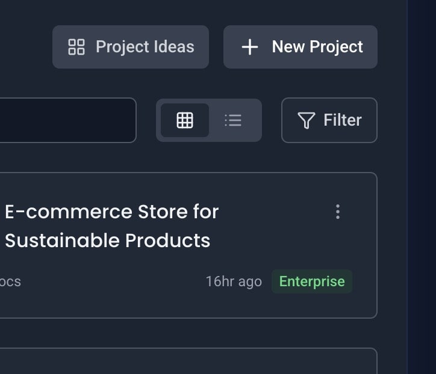The height and width of the screenshot is (374, 436).
Task: Click the green Enterprise badge
Action: [312, 281]
